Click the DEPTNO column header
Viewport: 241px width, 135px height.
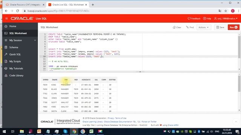(x=112, y=80)
